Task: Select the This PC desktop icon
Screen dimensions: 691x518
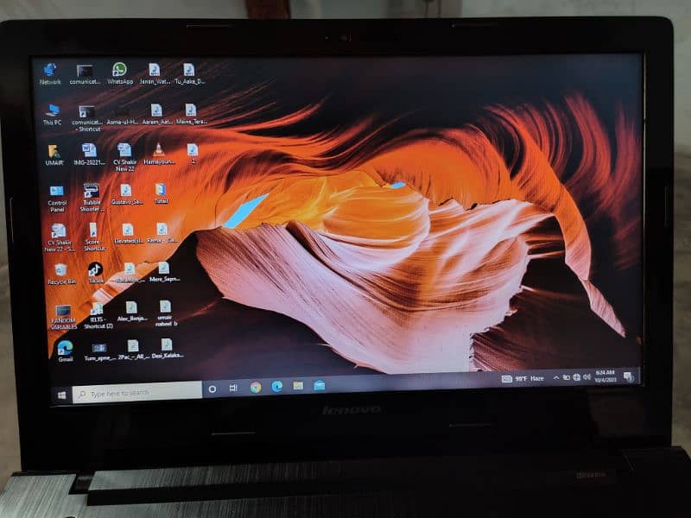Action: (53, 111)
